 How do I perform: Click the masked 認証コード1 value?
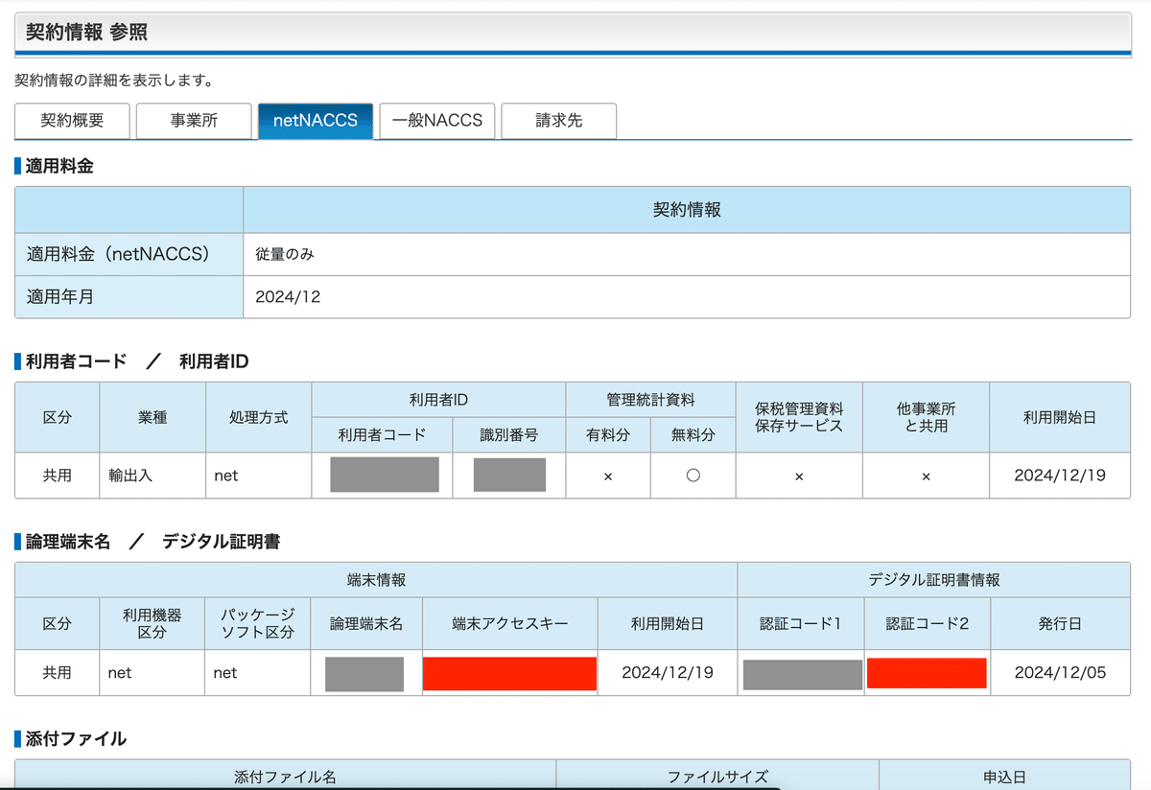(x=799, y=673)
